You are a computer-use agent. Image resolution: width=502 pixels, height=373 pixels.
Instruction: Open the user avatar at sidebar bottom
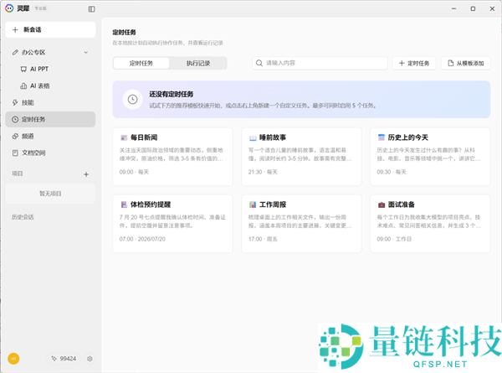(x=13, y=359)
